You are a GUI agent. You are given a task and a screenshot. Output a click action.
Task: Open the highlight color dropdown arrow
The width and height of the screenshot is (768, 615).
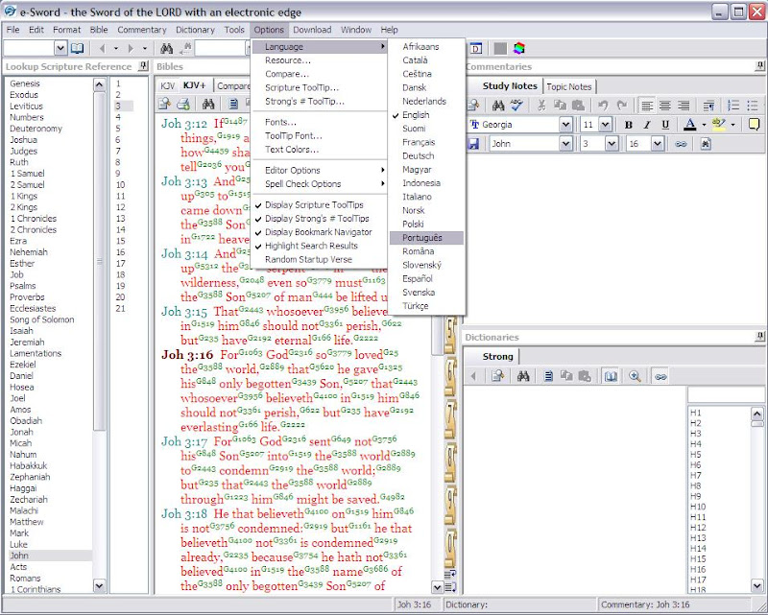[x=732, y=125]
